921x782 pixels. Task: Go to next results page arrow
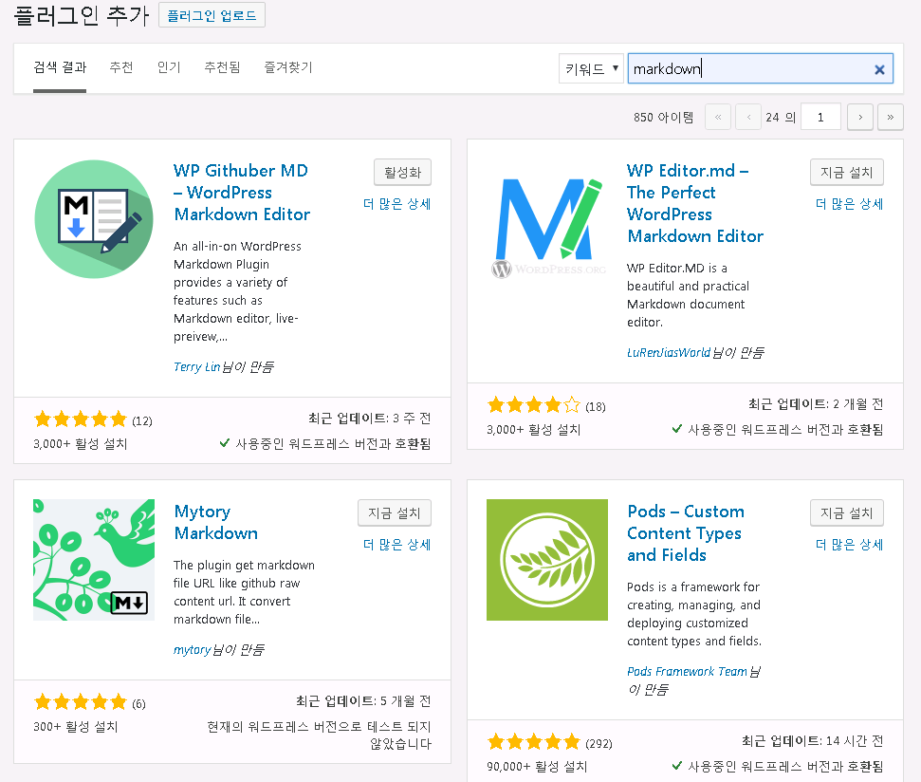coord(860,117)
